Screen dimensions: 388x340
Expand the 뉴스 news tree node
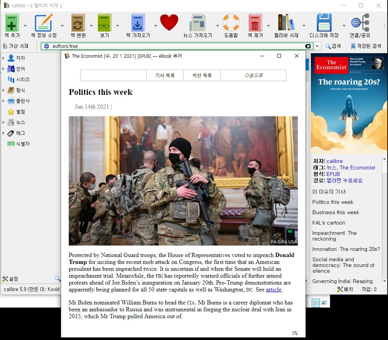tap(3, 122)
